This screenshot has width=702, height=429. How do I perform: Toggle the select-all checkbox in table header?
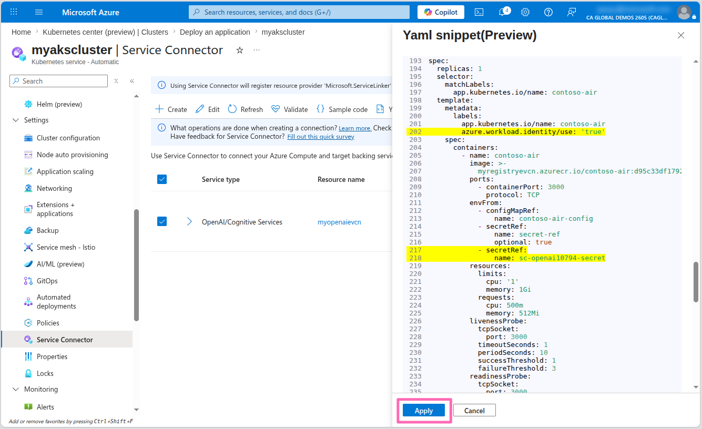click(162, 179)
